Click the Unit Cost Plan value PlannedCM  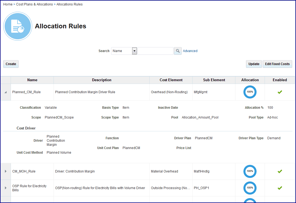coord(131,148)
